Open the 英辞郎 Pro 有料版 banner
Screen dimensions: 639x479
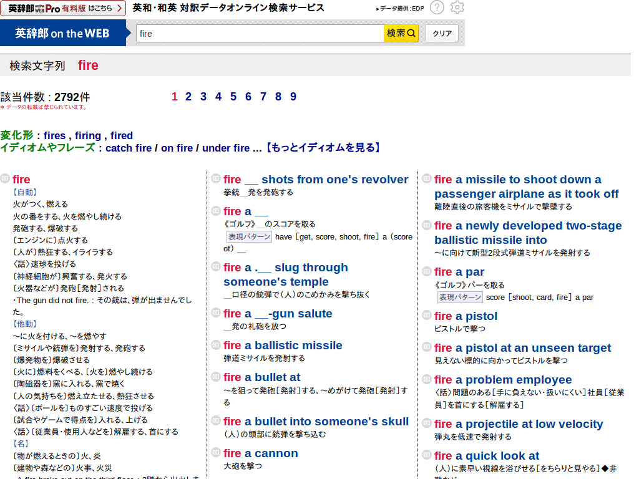pyautogui.click(x=62, y=8)
